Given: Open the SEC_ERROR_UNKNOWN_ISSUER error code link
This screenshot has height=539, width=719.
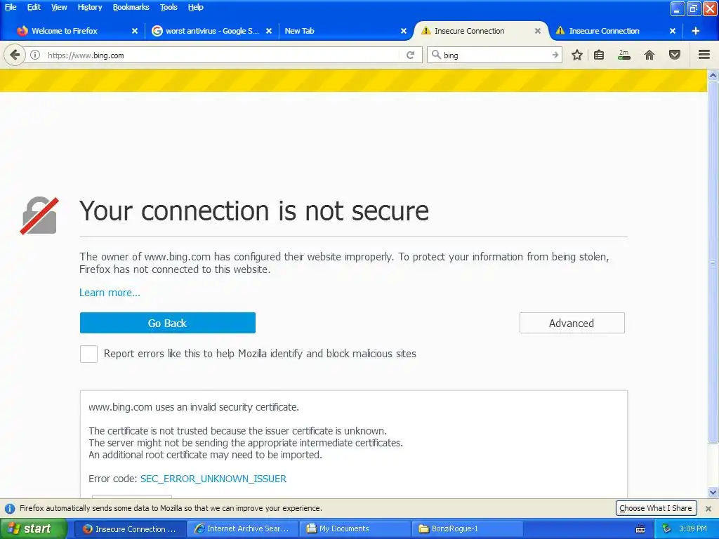Looking at the screenshot, I should (213, 479).
